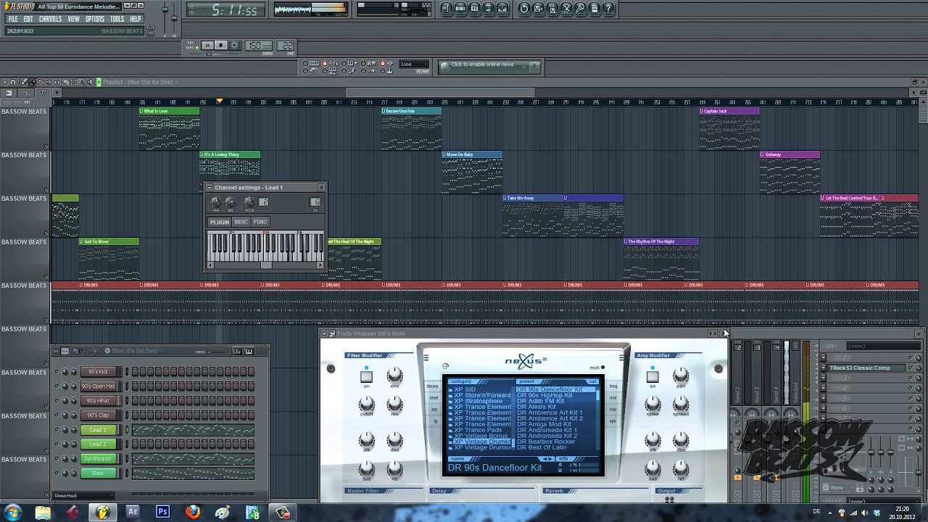Click the record button in the transport
Screen dimensions: 928x522
point(234,45)
